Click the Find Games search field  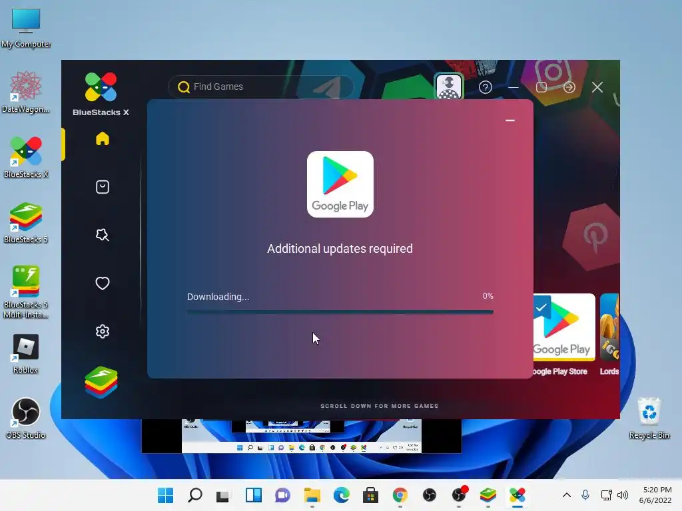pos(261,87)
